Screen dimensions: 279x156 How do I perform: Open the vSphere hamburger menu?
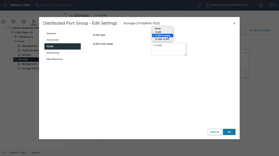coord(5,5)
